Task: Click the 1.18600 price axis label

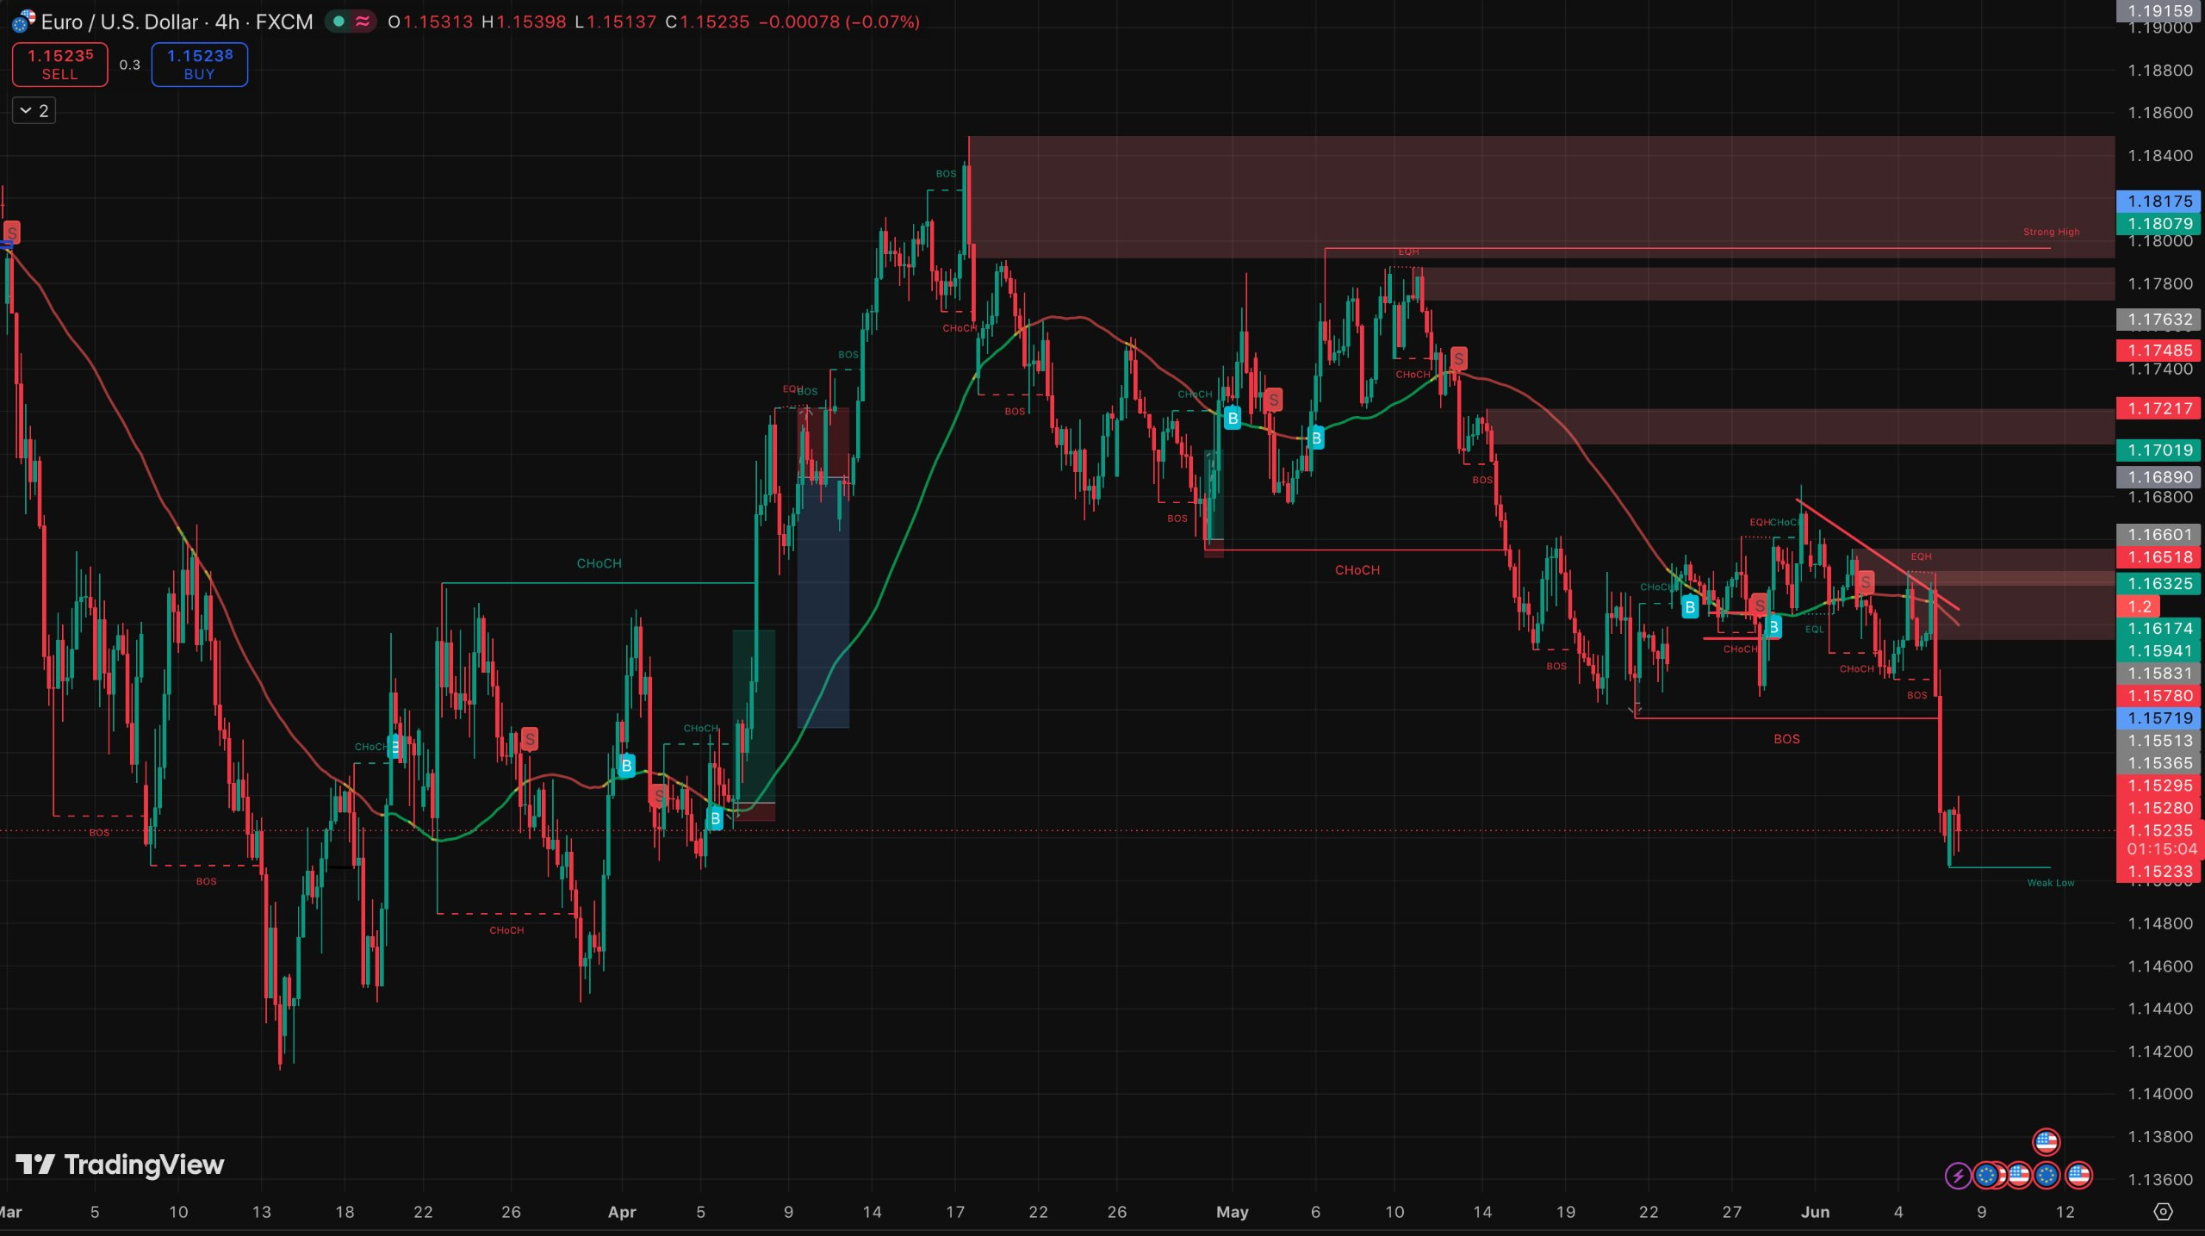Action: [x=2159, y=113]
